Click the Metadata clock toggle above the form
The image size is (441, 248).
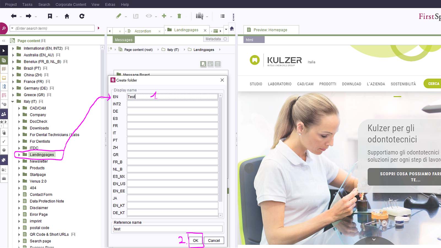225,39
